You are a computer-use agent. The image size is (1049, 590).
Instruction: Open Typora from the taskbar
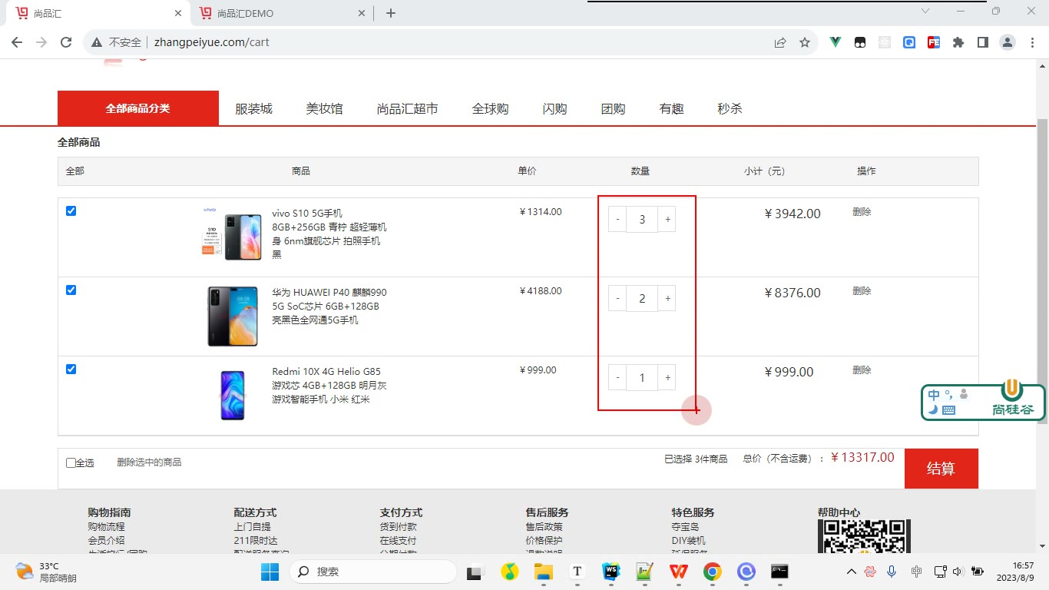click(x=577, y=572)
